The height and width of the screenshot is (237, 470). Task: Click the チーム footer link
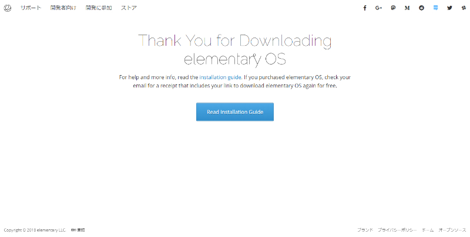(428, 230)
